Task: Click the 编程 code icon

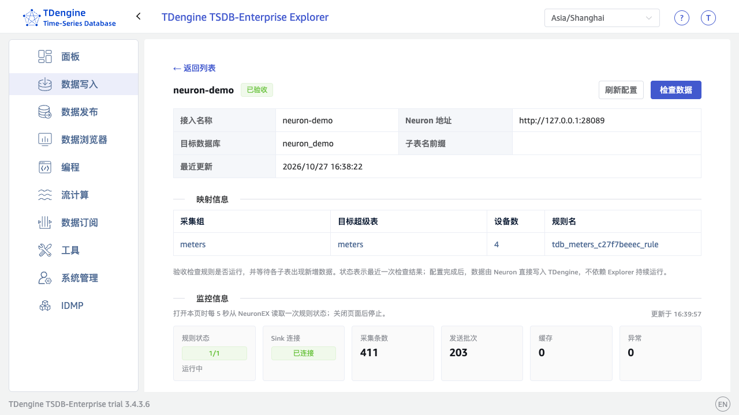Action: pyautogui.click(x=45, y=167)
